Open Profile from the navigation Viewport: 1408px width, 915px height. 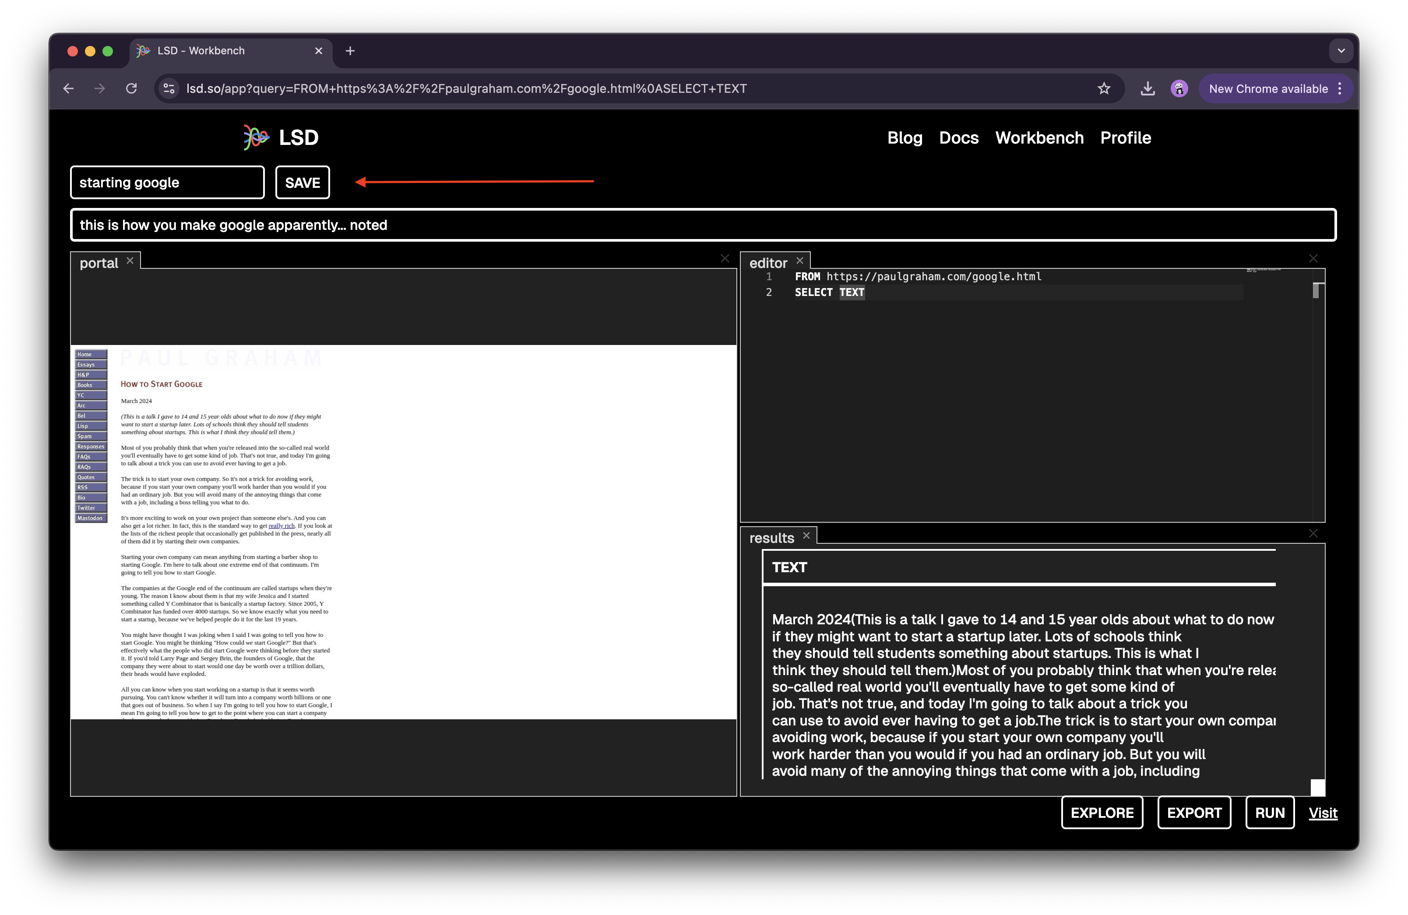[x=1126, y=138]
